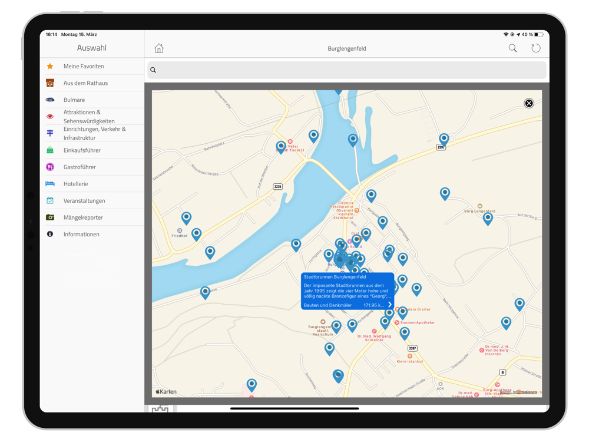Close the map with the X button
Screen dimensions: 589x442
pyautogui.click(x=529, y=103)
